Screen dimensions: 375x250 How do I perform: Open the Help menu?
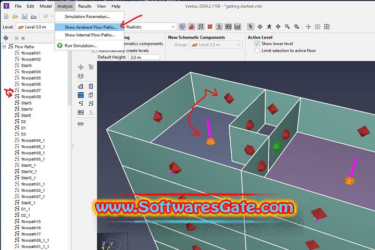coord(116,6)
